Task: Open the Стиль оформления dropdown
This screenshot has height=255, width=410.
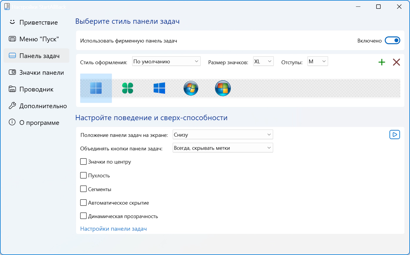Action: pyautogui.click(x=166, y=61)
